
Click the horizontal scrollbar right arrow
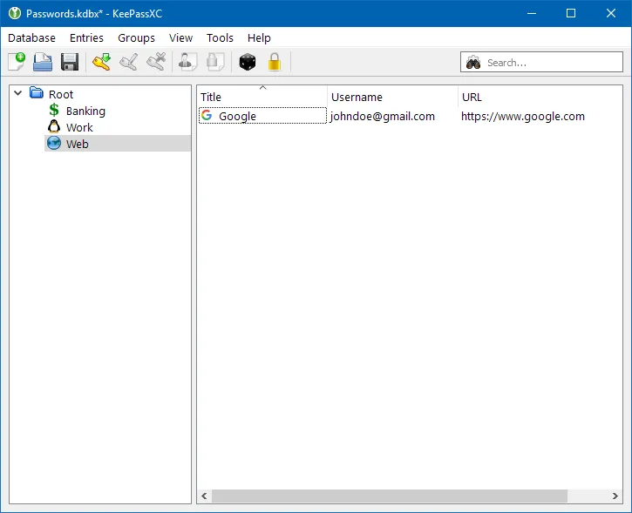point(615,496)
